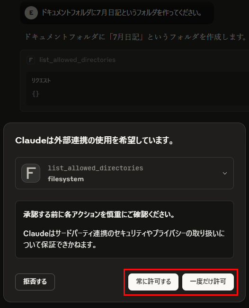Click the large F filesystem icon in the dialog
This screenshot has width=249, height=308.
pyautogui.click(x=31, y=173)
